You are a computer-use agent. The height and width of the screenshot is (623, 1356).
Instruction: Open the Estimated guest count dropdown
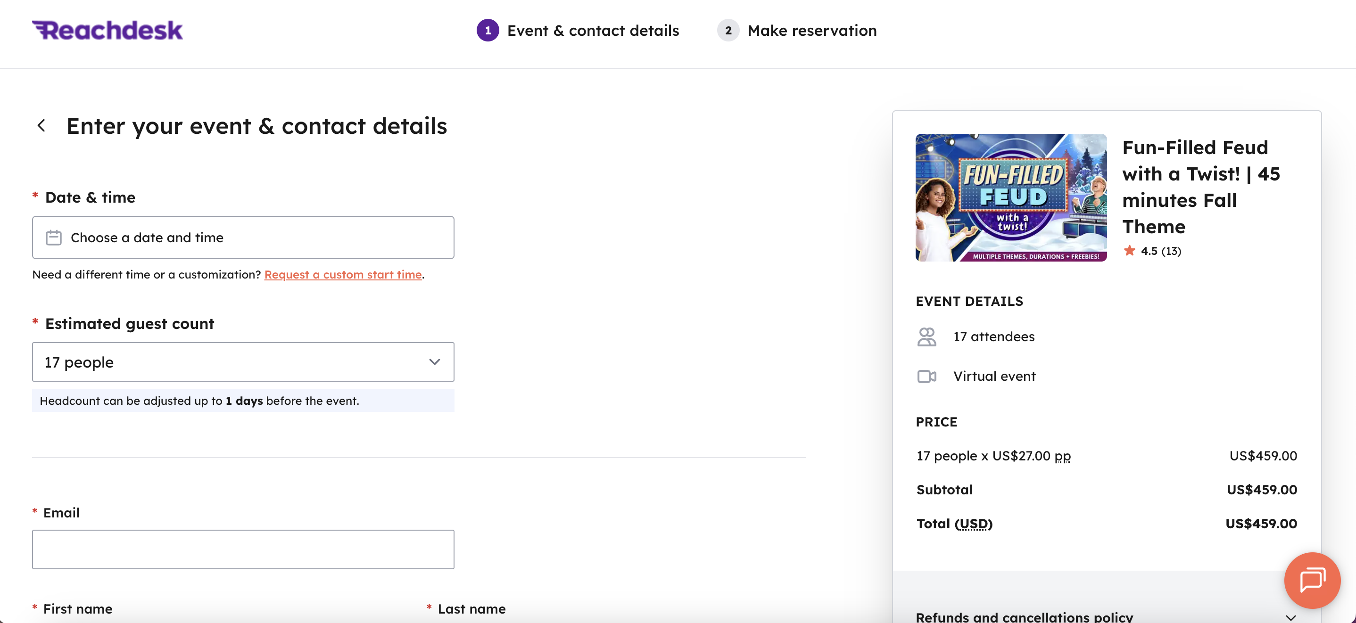[x=243, y=362]
